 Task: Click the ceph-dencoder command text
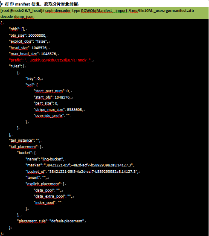(x=97, y=14)
